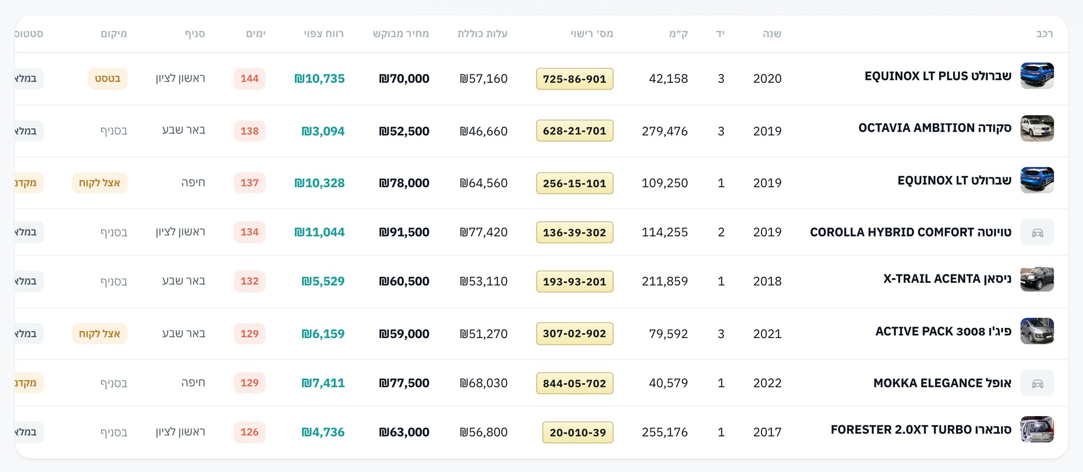Select license plate badge 844-05-702

click(x=575, y=383)
